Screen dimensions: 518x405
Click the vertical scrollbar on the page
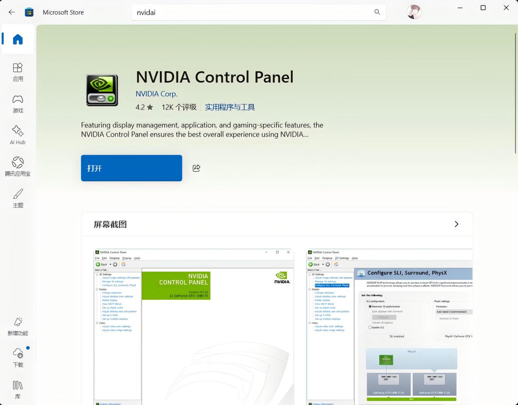pyautogui.click(x=515, y=93)
